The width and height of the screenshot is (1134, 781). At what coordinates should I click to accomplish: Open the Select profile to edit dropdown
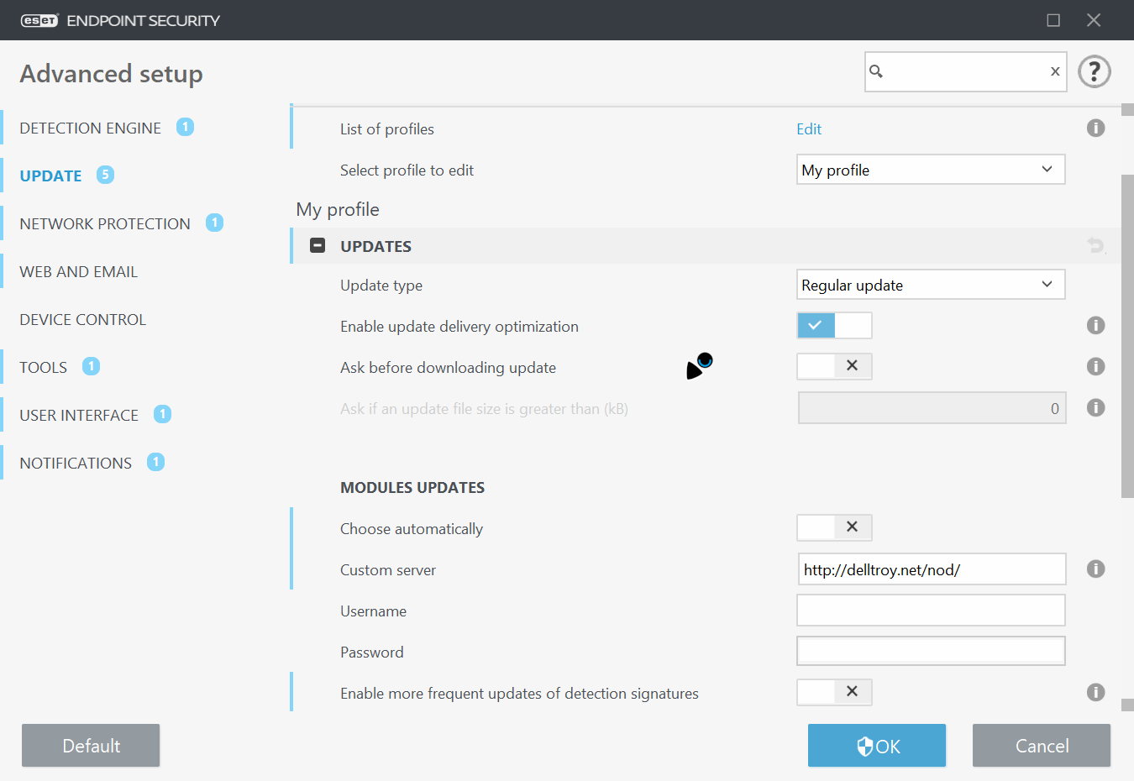click(931, 170)
